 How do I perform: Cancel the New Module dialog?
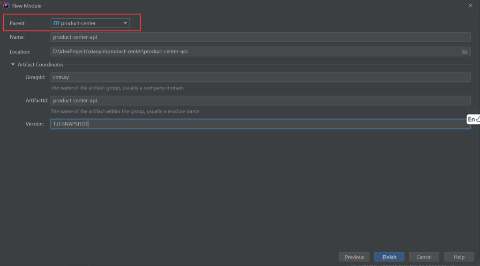[x=424, y=257]
